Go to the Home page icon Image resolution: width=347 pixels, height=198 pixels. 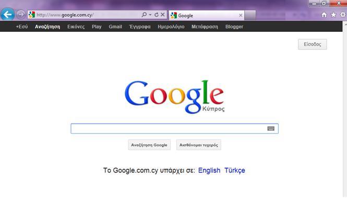point(324,15)
